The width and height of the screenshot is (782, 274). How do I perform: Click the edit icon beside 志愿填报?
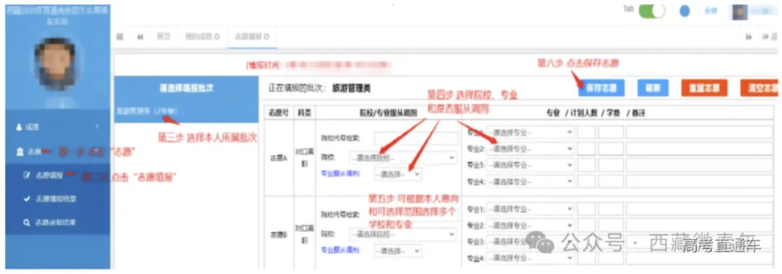(x=28, y=175)
